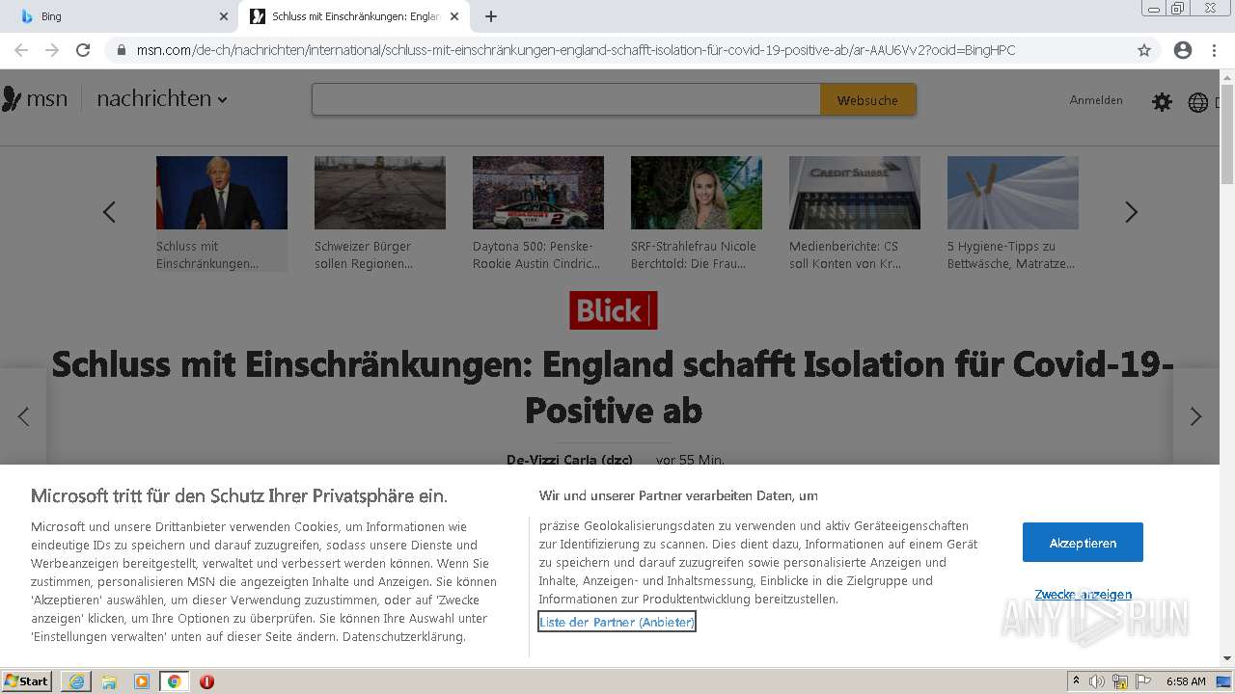This screenshot has height=694, width=1235.
Task: Go forward with the browser forward arrow
Action: pos(52,50)
